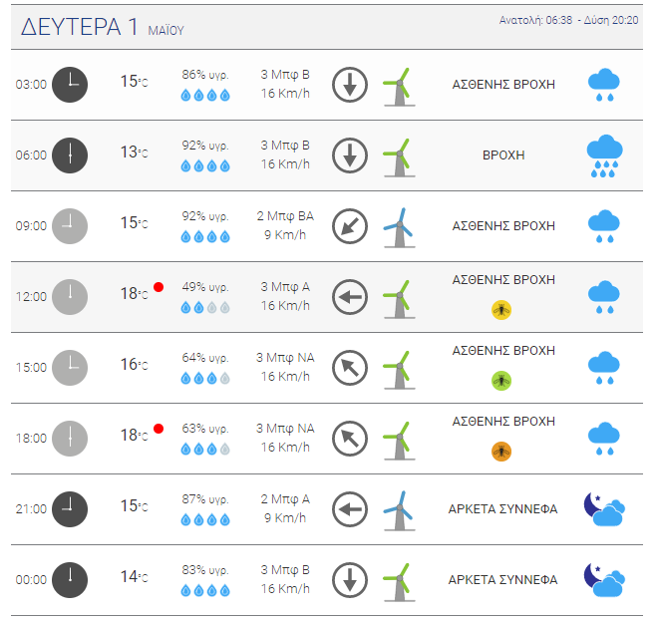Click the red dot beside 18°C at 18:00
Image resolution: width=658 pixels, height=621 pixels.
coord(159,429)
